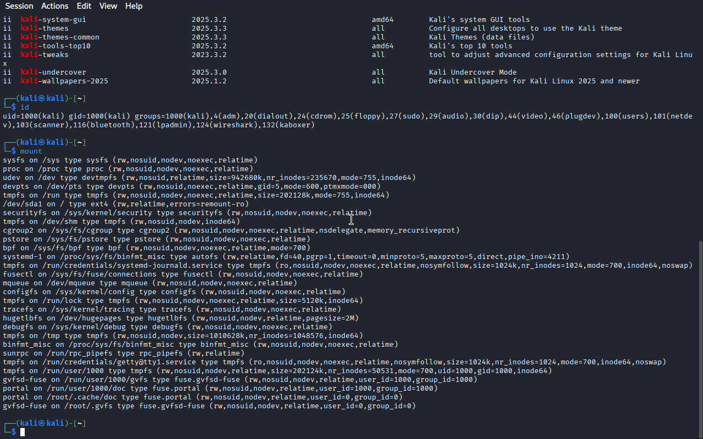
Task: Click the kali-undercover package name
Action: click(53, 72)
